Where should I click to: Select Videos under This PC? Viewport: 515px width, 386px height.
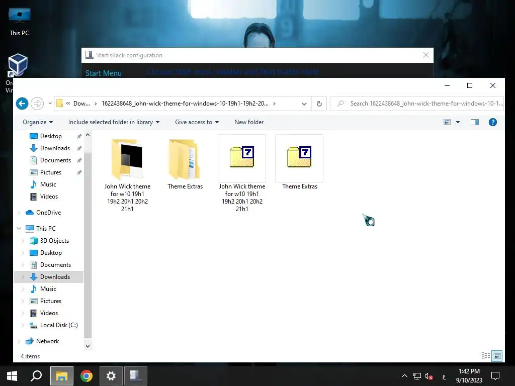click(49, 313)
